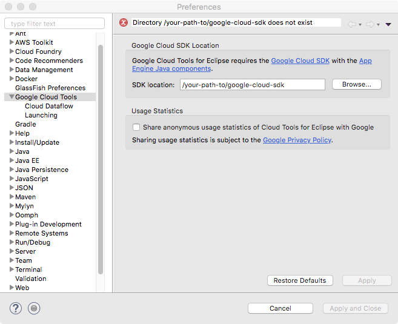This screenshot has height=324, width=398.
Task: Expand the Cloud Foundry node
Action: click(x=12, y=51)
